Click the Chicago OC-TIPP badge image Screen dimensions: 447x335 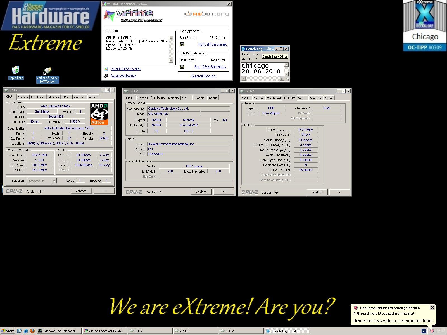tap(425, 26)
